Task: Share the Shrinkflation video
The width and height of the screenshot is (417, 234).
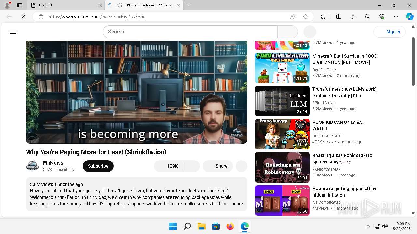Action: click(218, 166)
